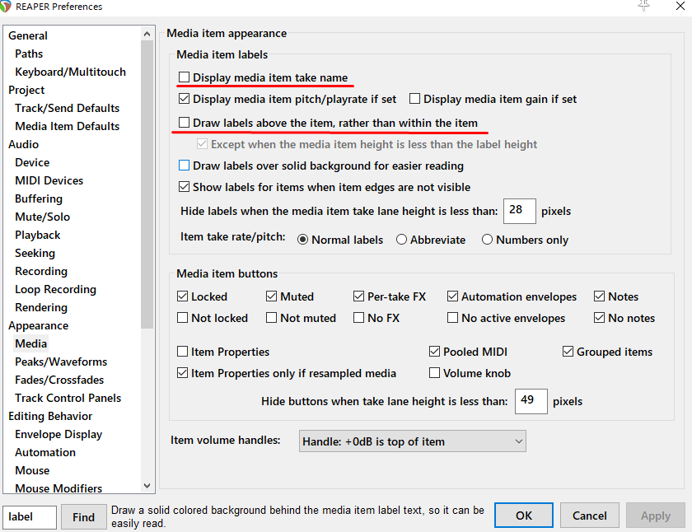Open the Seeking preferences page
The image size is (692, 532).
coord(35,252)
